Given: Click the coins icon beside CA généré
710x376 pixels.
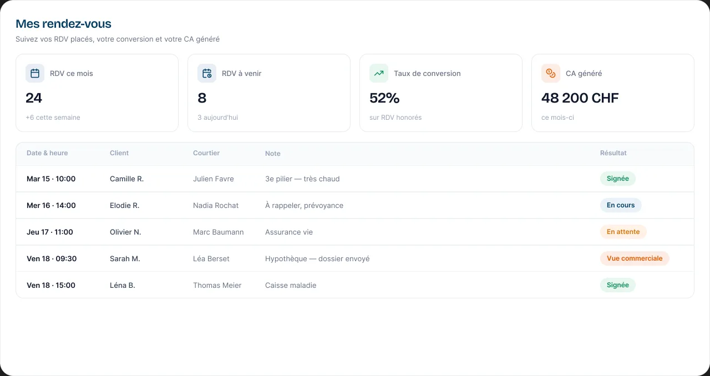Looking at the screenshot, I should click(551, 73).
